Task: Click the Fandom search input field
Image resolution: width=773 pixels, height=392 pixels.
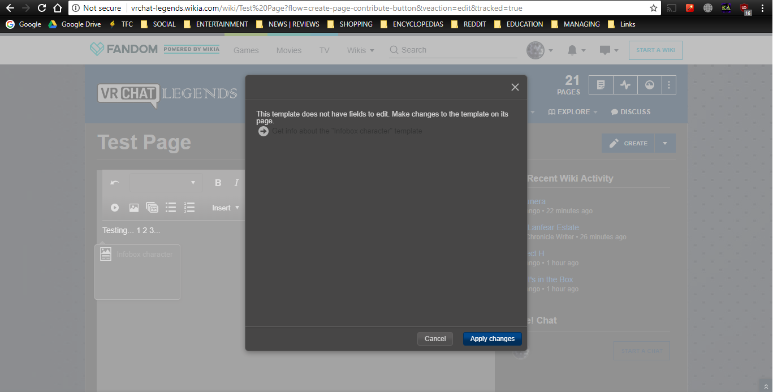Action: (458, 50)
